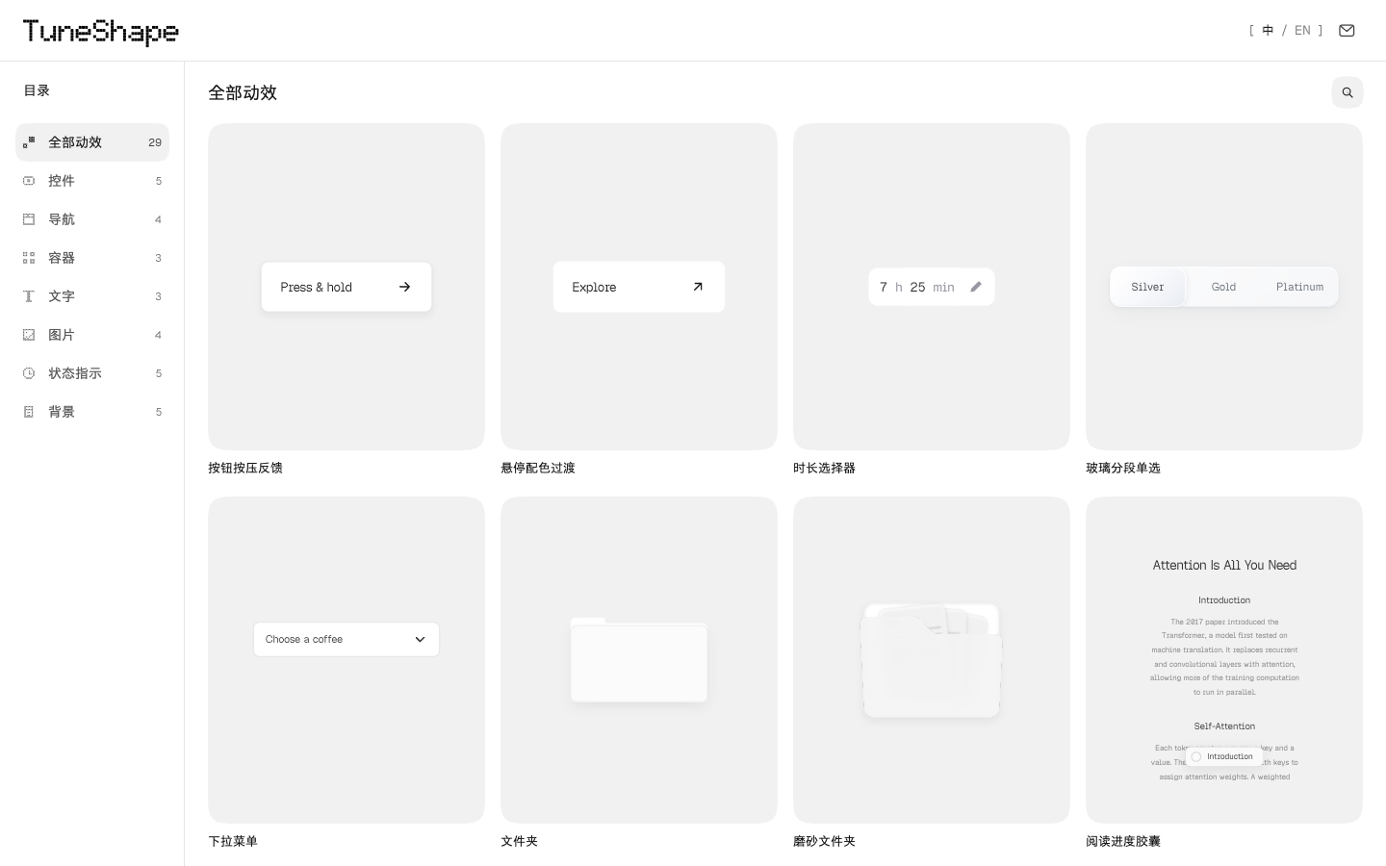Image resolution: width=1386 pixels, height=866 pixels.
Task: Click the folder icon in 文件夹 card
Action: tap(639, 659)
